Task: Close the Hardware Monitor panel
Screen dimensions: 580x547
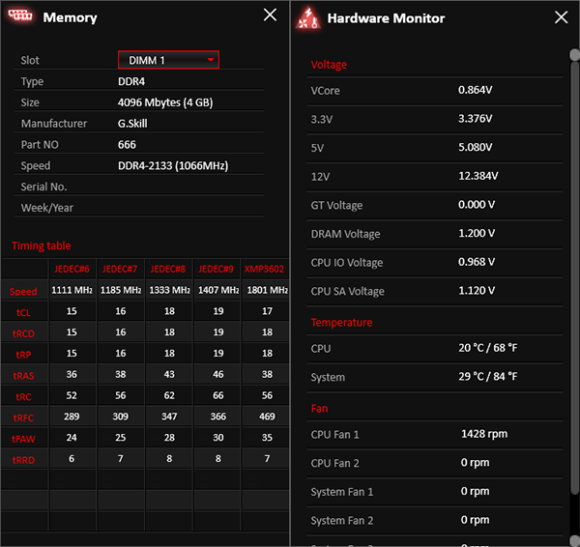Action: pyautogui.click(x=561, y=17)
